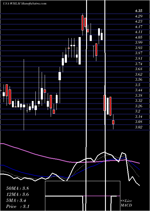The image size is (150, 211).
Task: Select the 3.81 price axis label
Action: tap(139, 58)
